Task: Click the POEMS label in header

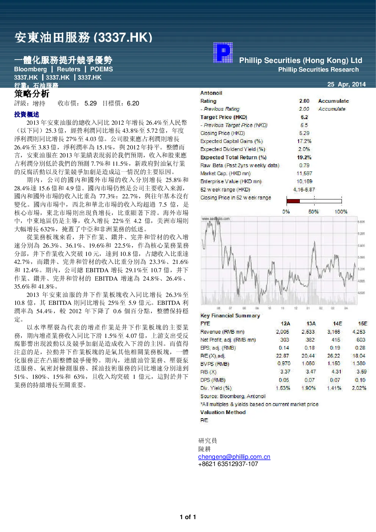Action: coord(102,69)
